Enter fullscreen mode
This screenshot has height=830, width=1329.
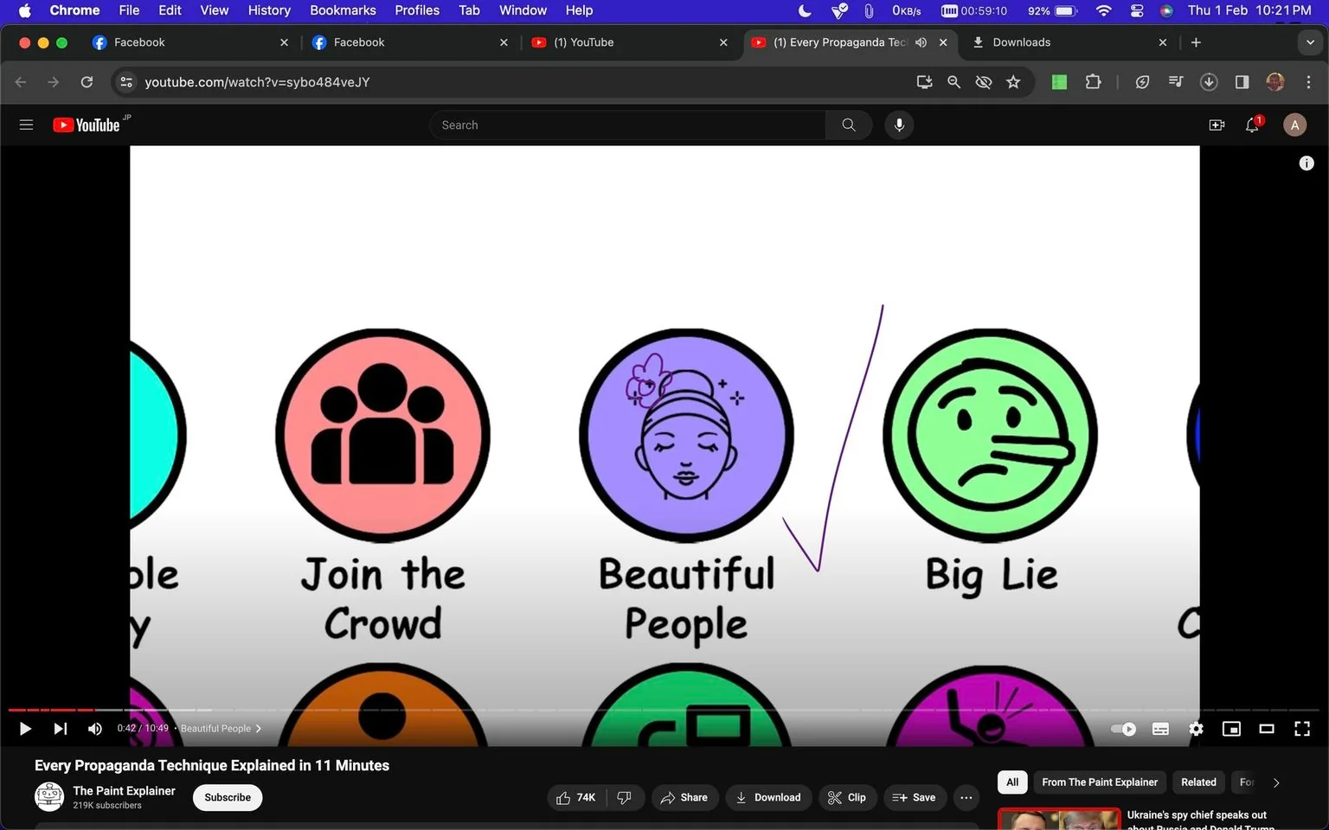1302,729
